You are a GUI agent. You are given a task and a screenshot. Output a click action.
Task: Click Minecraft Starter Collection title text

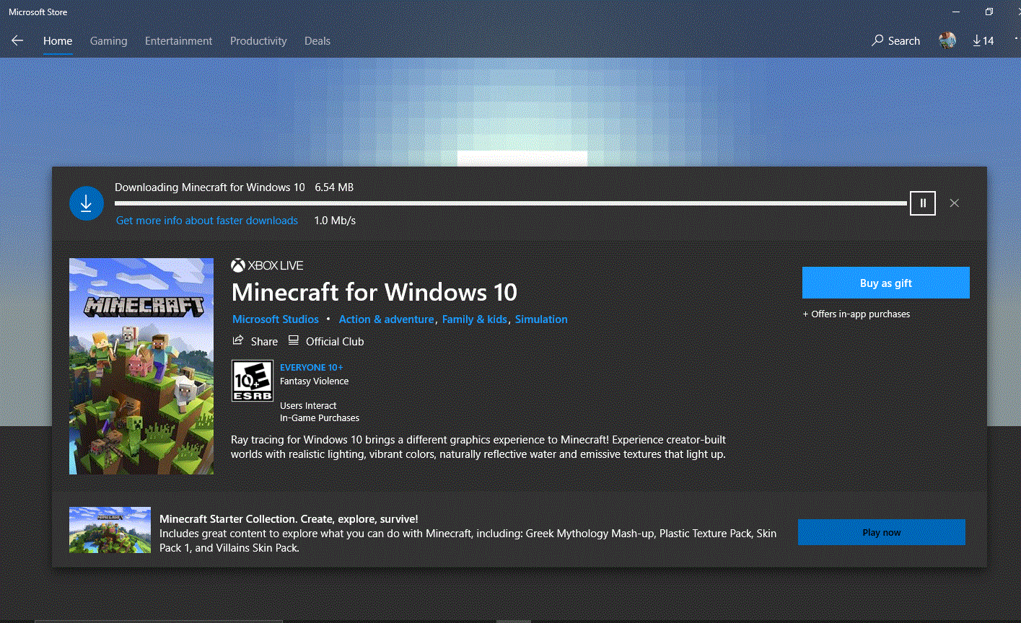(289, 519)
